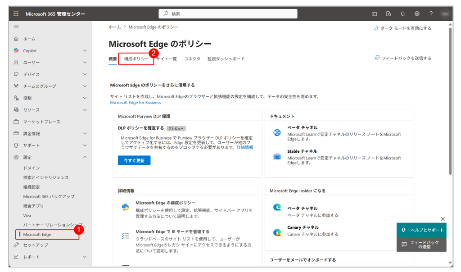Open 検索とインテリジェンス settings item

tap(46, 177)
